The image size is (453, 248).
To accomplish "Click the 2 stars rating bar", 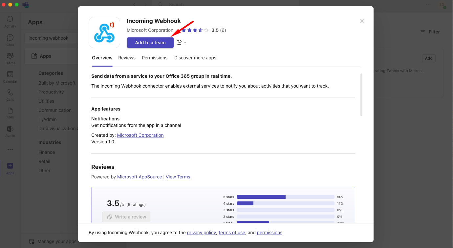I will click(x=286, y=217).
